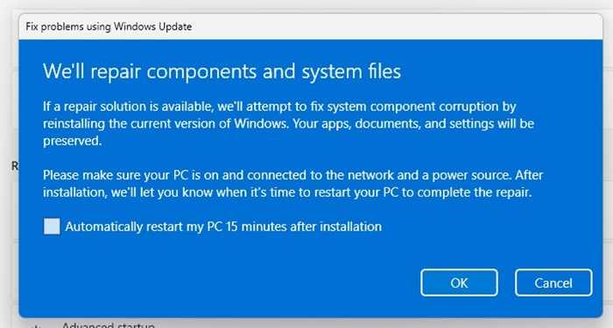This screenshot has width=613, height=328.
Task: Cancel the Windows Update repair dialog
Action: 553,283
